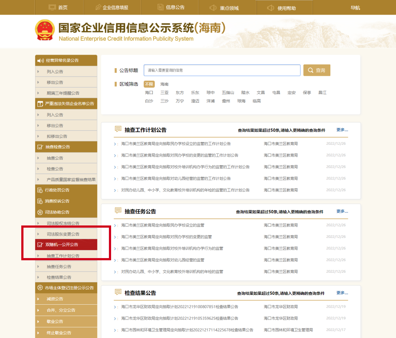
Task: Select 双随机一公开公告 sidebar header
Action: click(x=66, y=245)
